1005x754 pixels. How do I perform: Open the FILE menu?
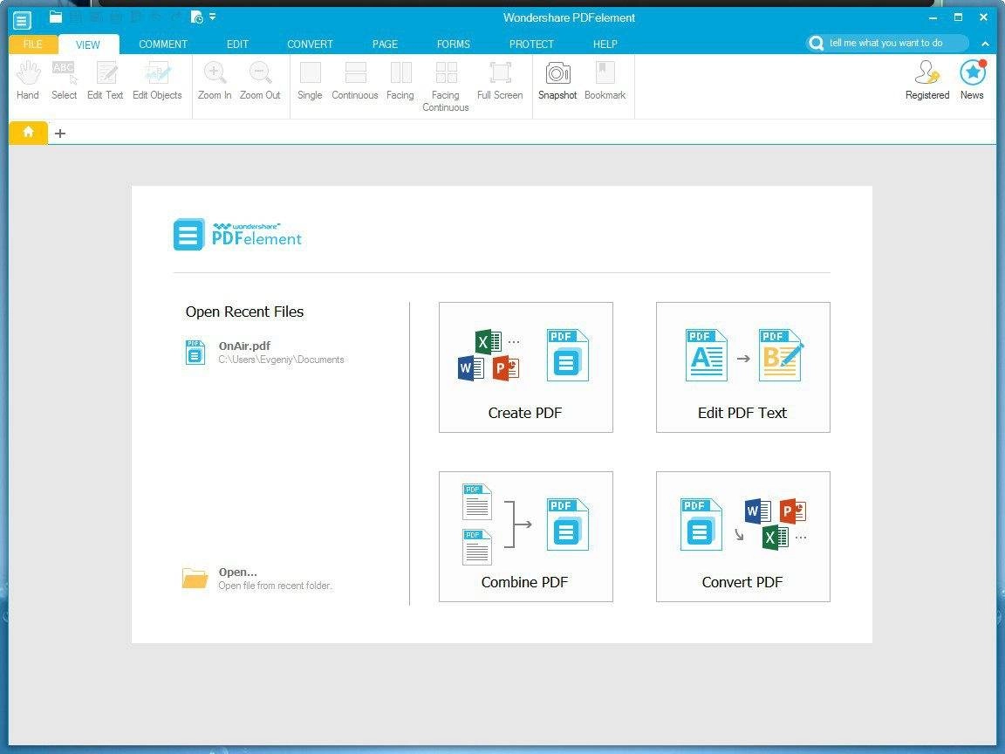pos(32,45)
